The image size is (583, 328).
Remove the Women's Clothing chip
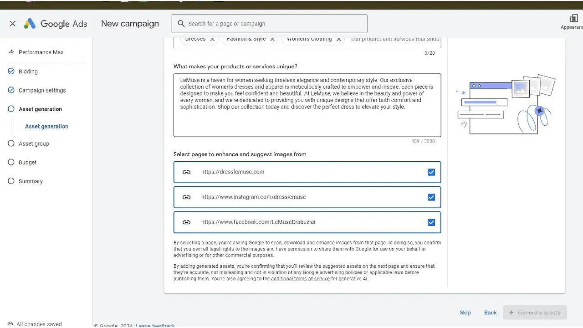click(x=338, y=39)
